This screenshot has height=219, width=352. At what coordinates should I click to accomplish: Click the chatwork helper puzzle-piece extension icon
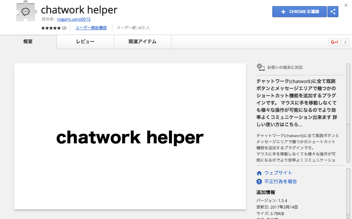point(27,11)
